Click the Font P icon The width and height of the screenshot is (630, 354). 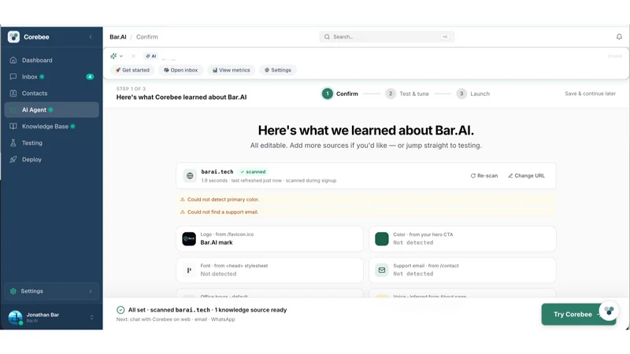(x=189, y=270)
